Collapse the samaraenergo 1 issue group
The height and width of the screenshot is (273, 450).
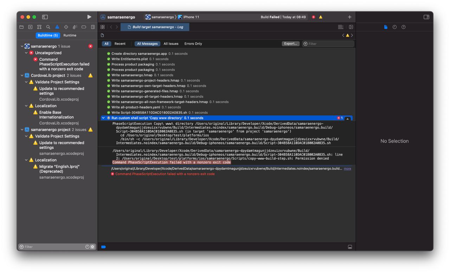coord(22,46)
